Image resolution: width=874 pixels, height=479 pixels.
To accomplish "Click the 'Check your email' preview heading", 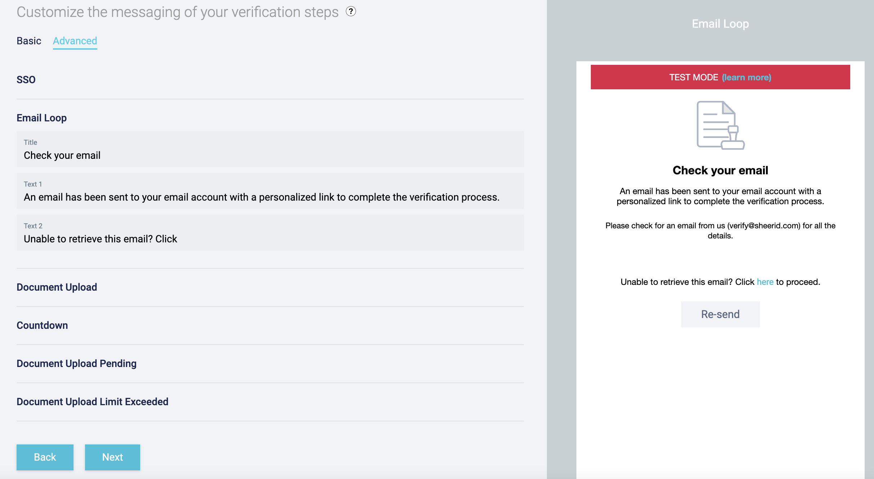I will pyautogui.click(x=720, y=170).
